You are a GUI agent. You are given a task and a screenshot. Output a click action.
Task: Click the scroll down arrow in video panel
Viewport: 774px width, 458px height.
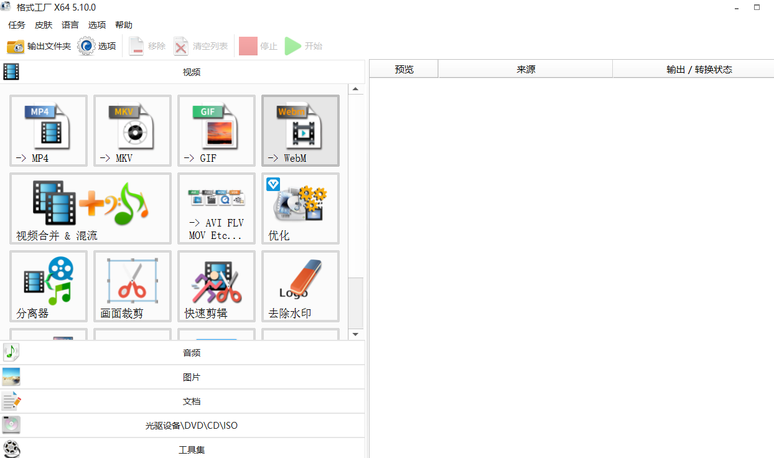(x=356, y=334)
